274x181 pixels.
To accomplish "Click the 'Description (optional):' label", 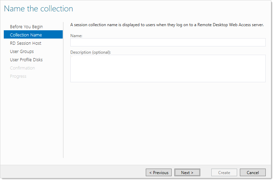I will (x=91, y=52).
